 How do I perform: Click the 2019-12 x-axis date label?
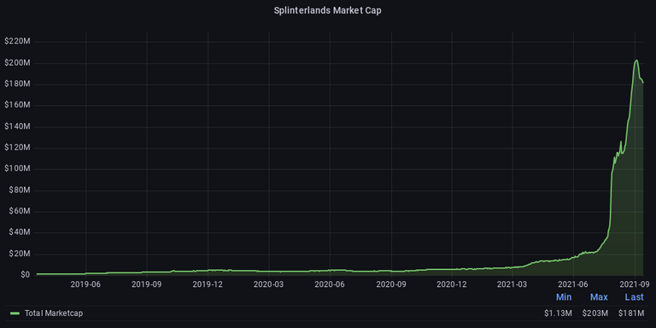[x=208, y=284]
